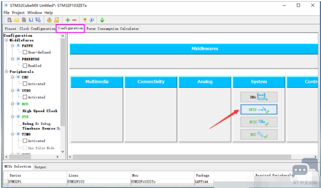Screen dimensions: 321x188
Task: Click the main panel horizontal scroll-left arrow
Action: tap(70, 157)
